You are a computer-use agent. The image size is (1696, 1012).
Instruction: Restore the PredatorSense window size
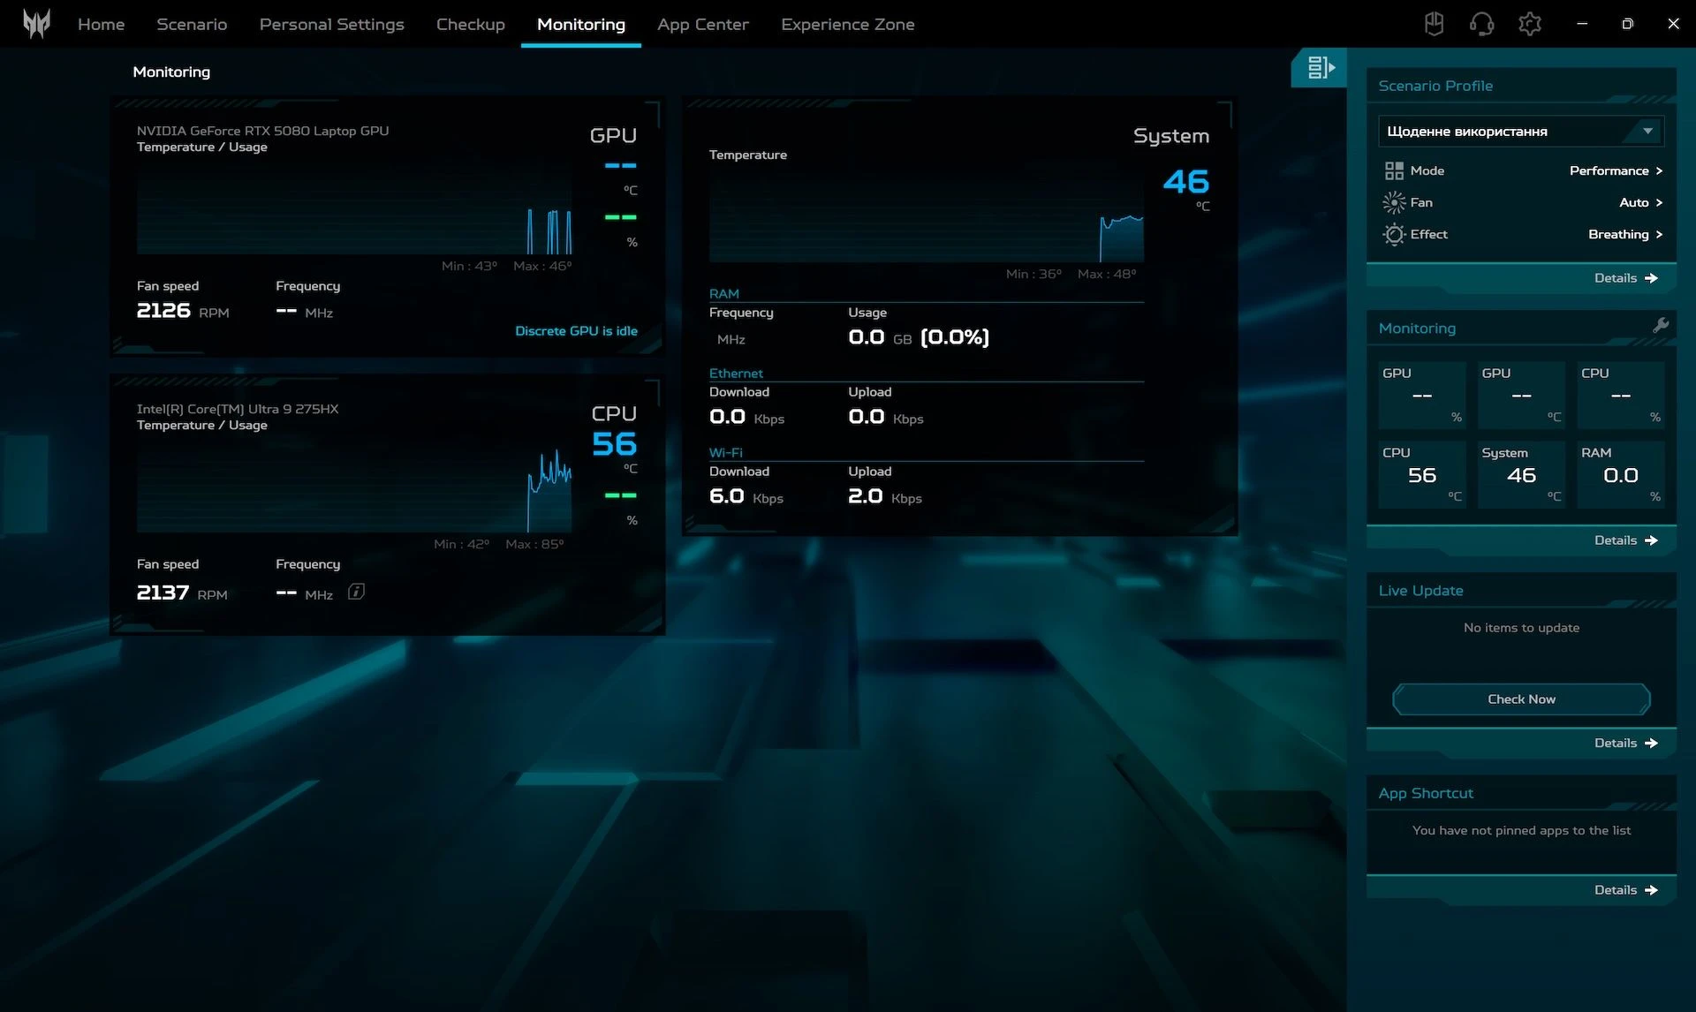coord(1627,24)
